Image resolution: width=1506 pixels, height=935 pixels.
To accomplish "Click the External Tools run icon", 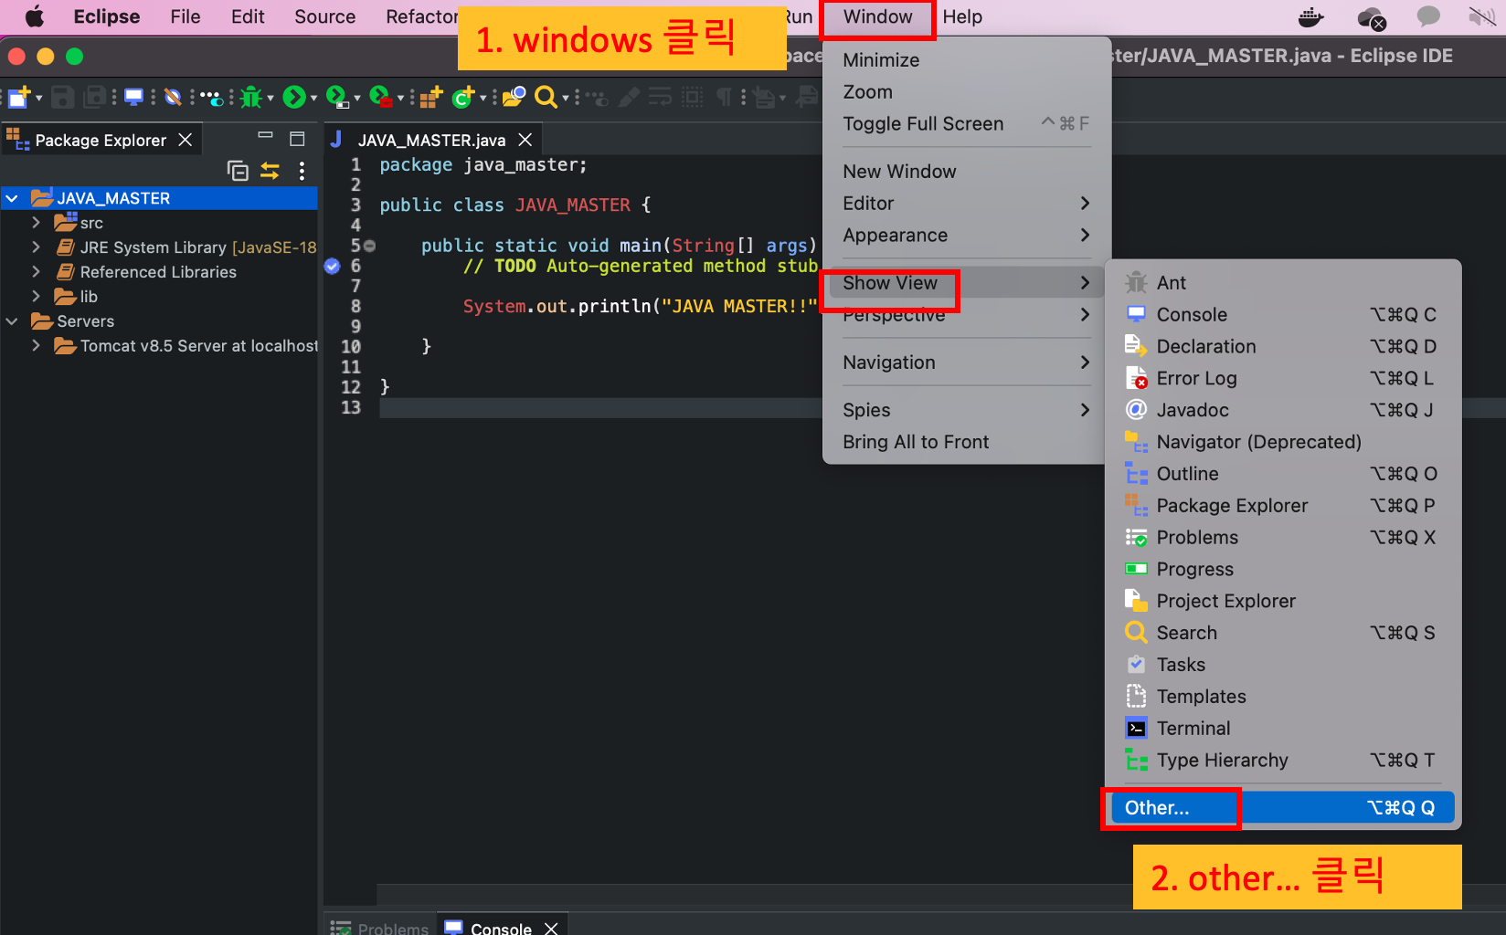I will coord(380,97).
